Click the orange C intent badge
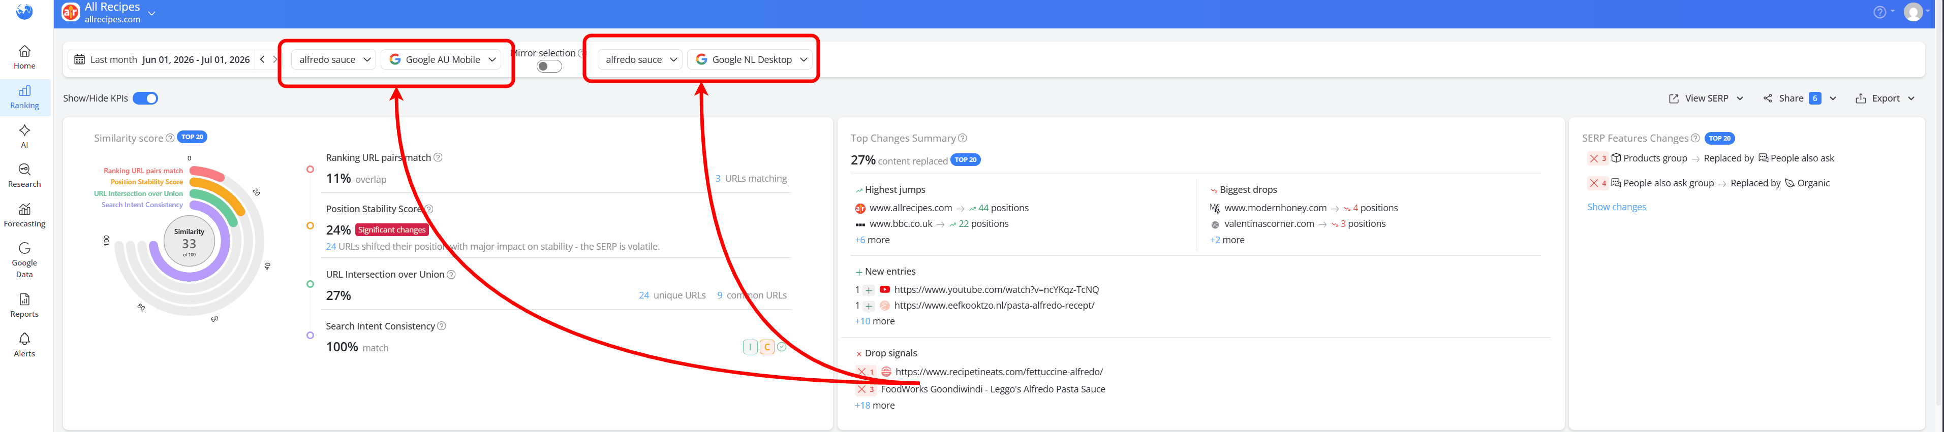1944x432 pixels. 767,347
